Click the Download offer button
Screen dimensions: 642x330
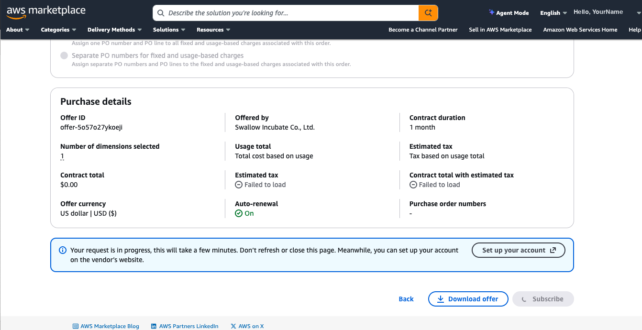tap(468, 299)
